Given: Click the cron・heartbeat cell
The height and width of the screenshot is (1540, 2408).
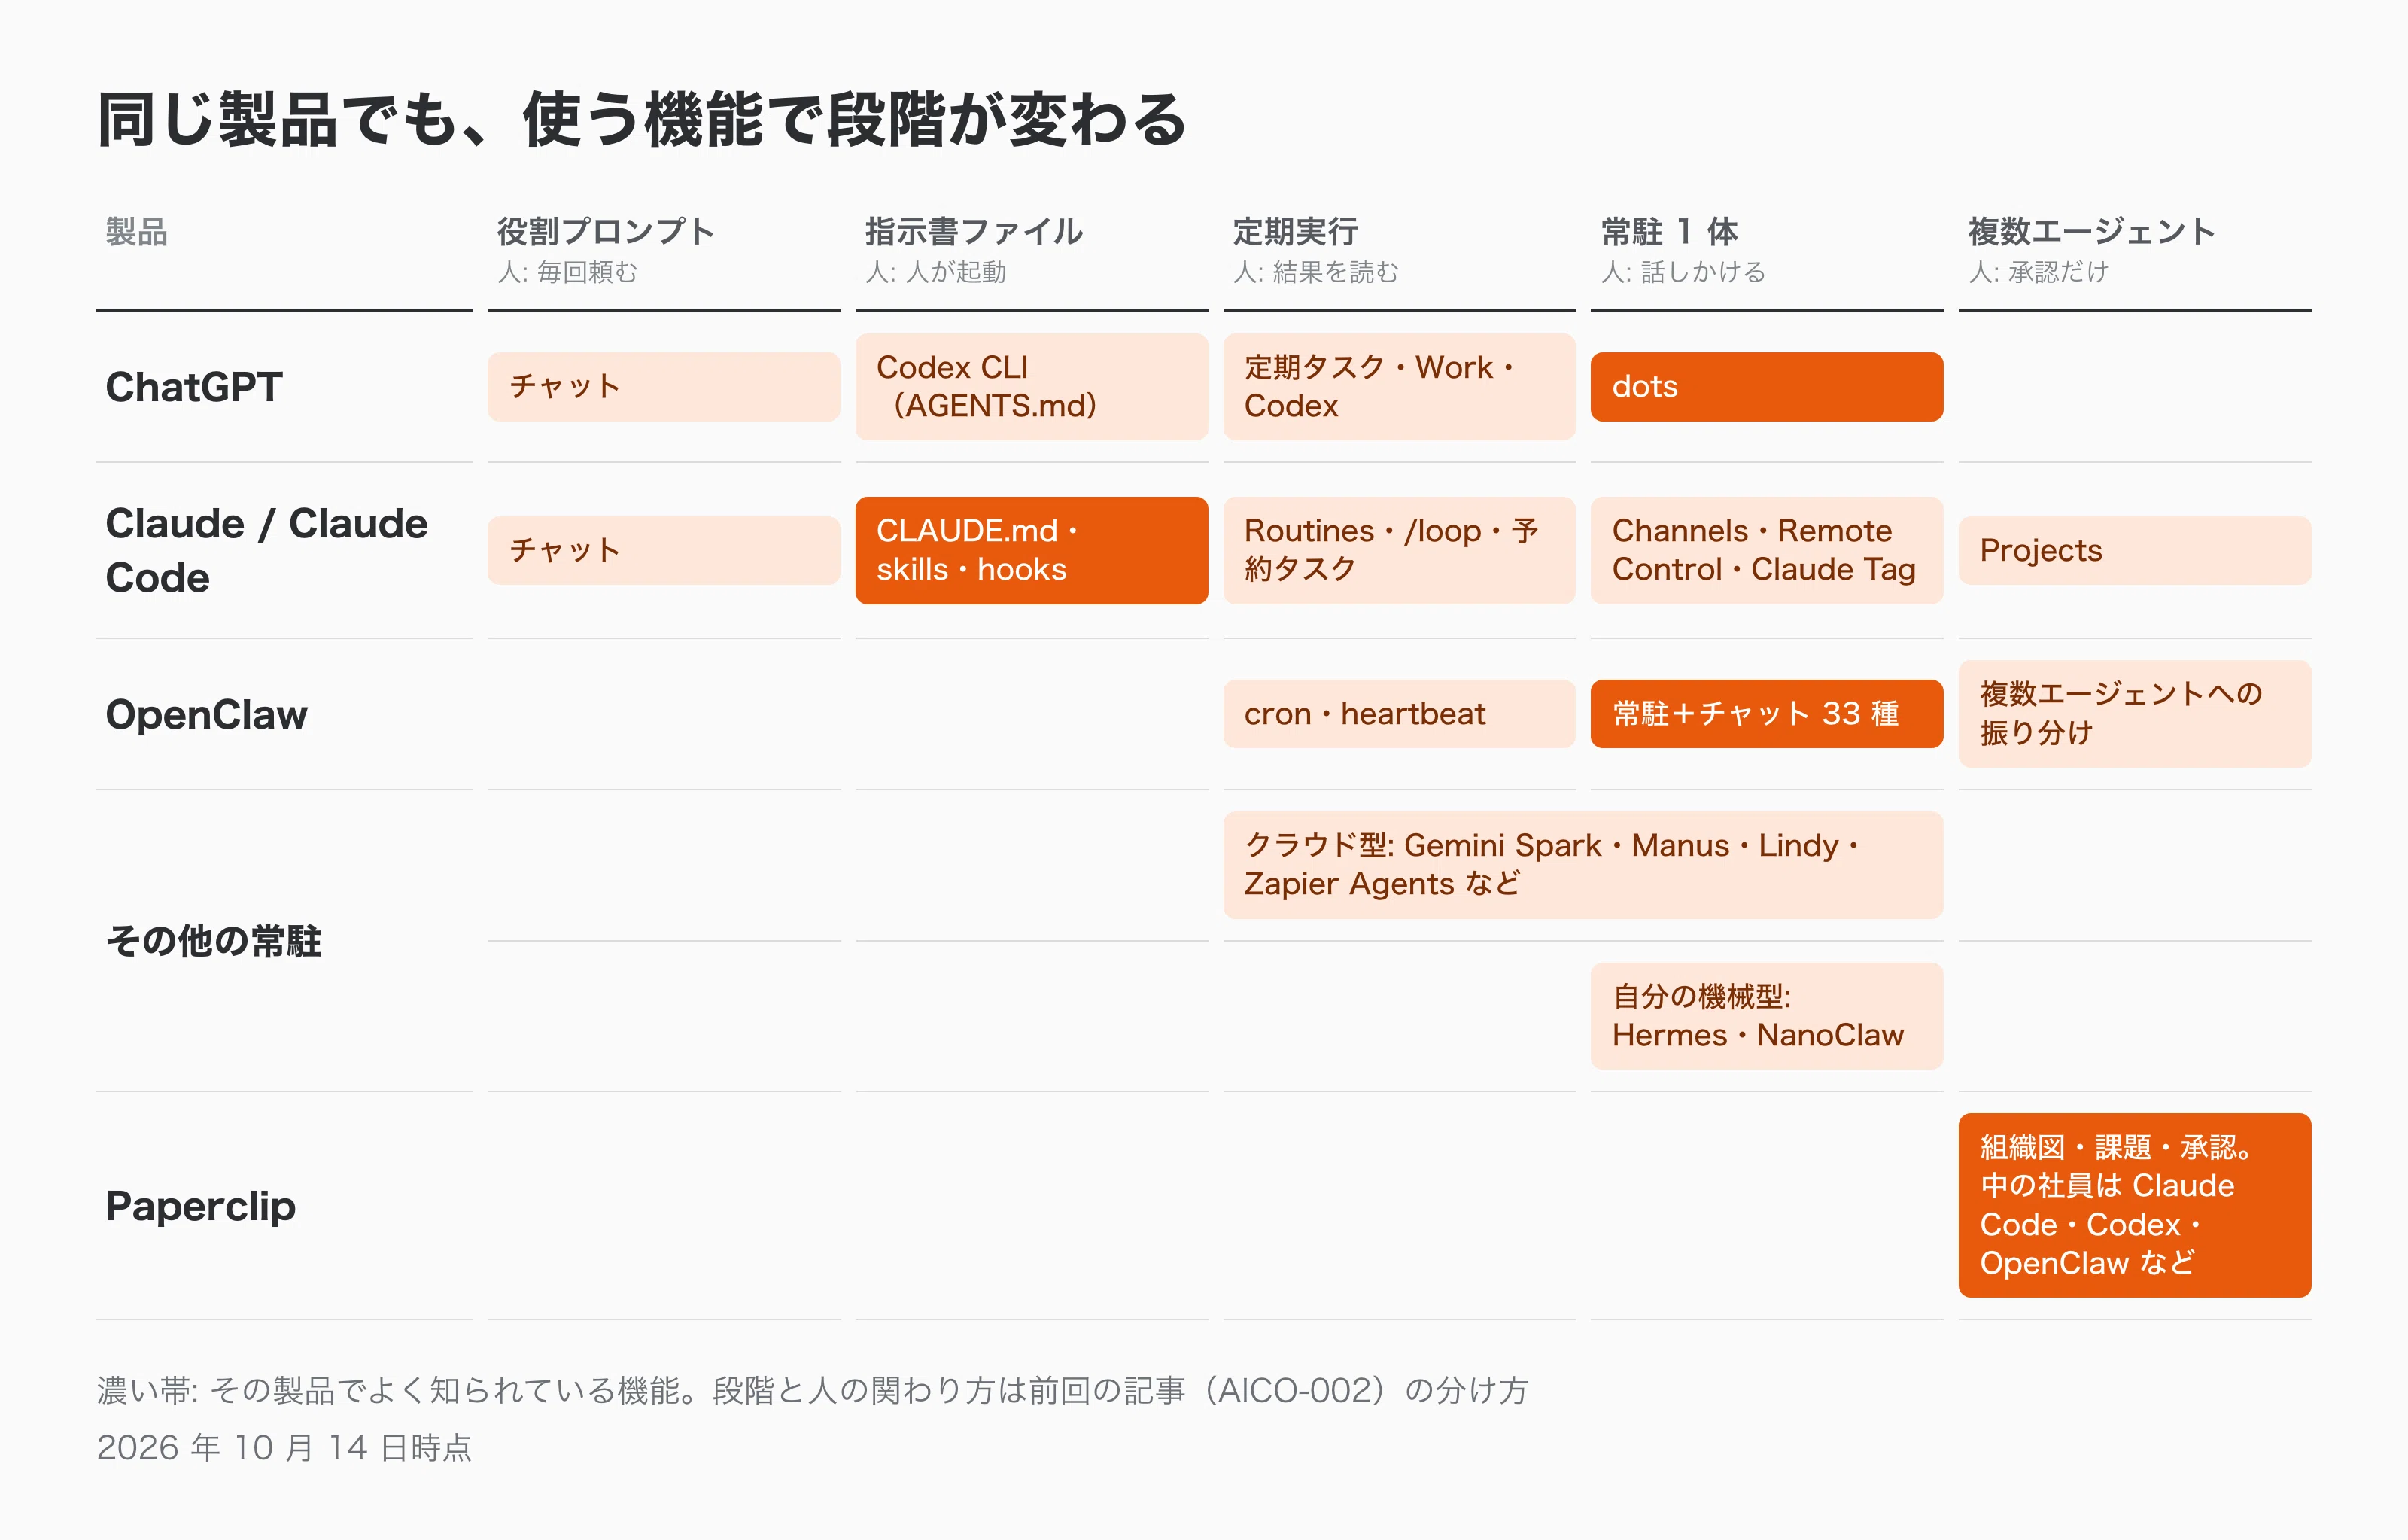Looking at the screenshot, I should pyautogui.click(x=1399, y=714).
